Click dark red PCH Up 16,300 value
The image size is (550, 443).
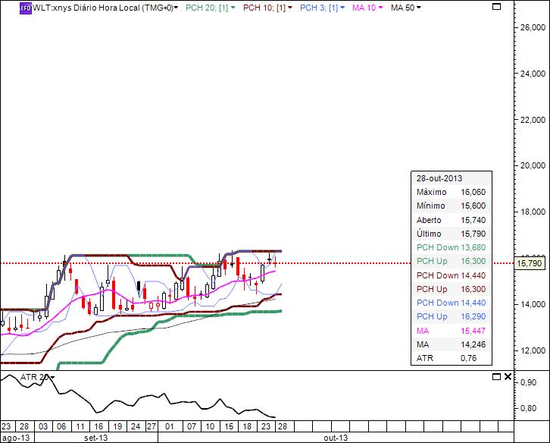(x=473, y=289)
